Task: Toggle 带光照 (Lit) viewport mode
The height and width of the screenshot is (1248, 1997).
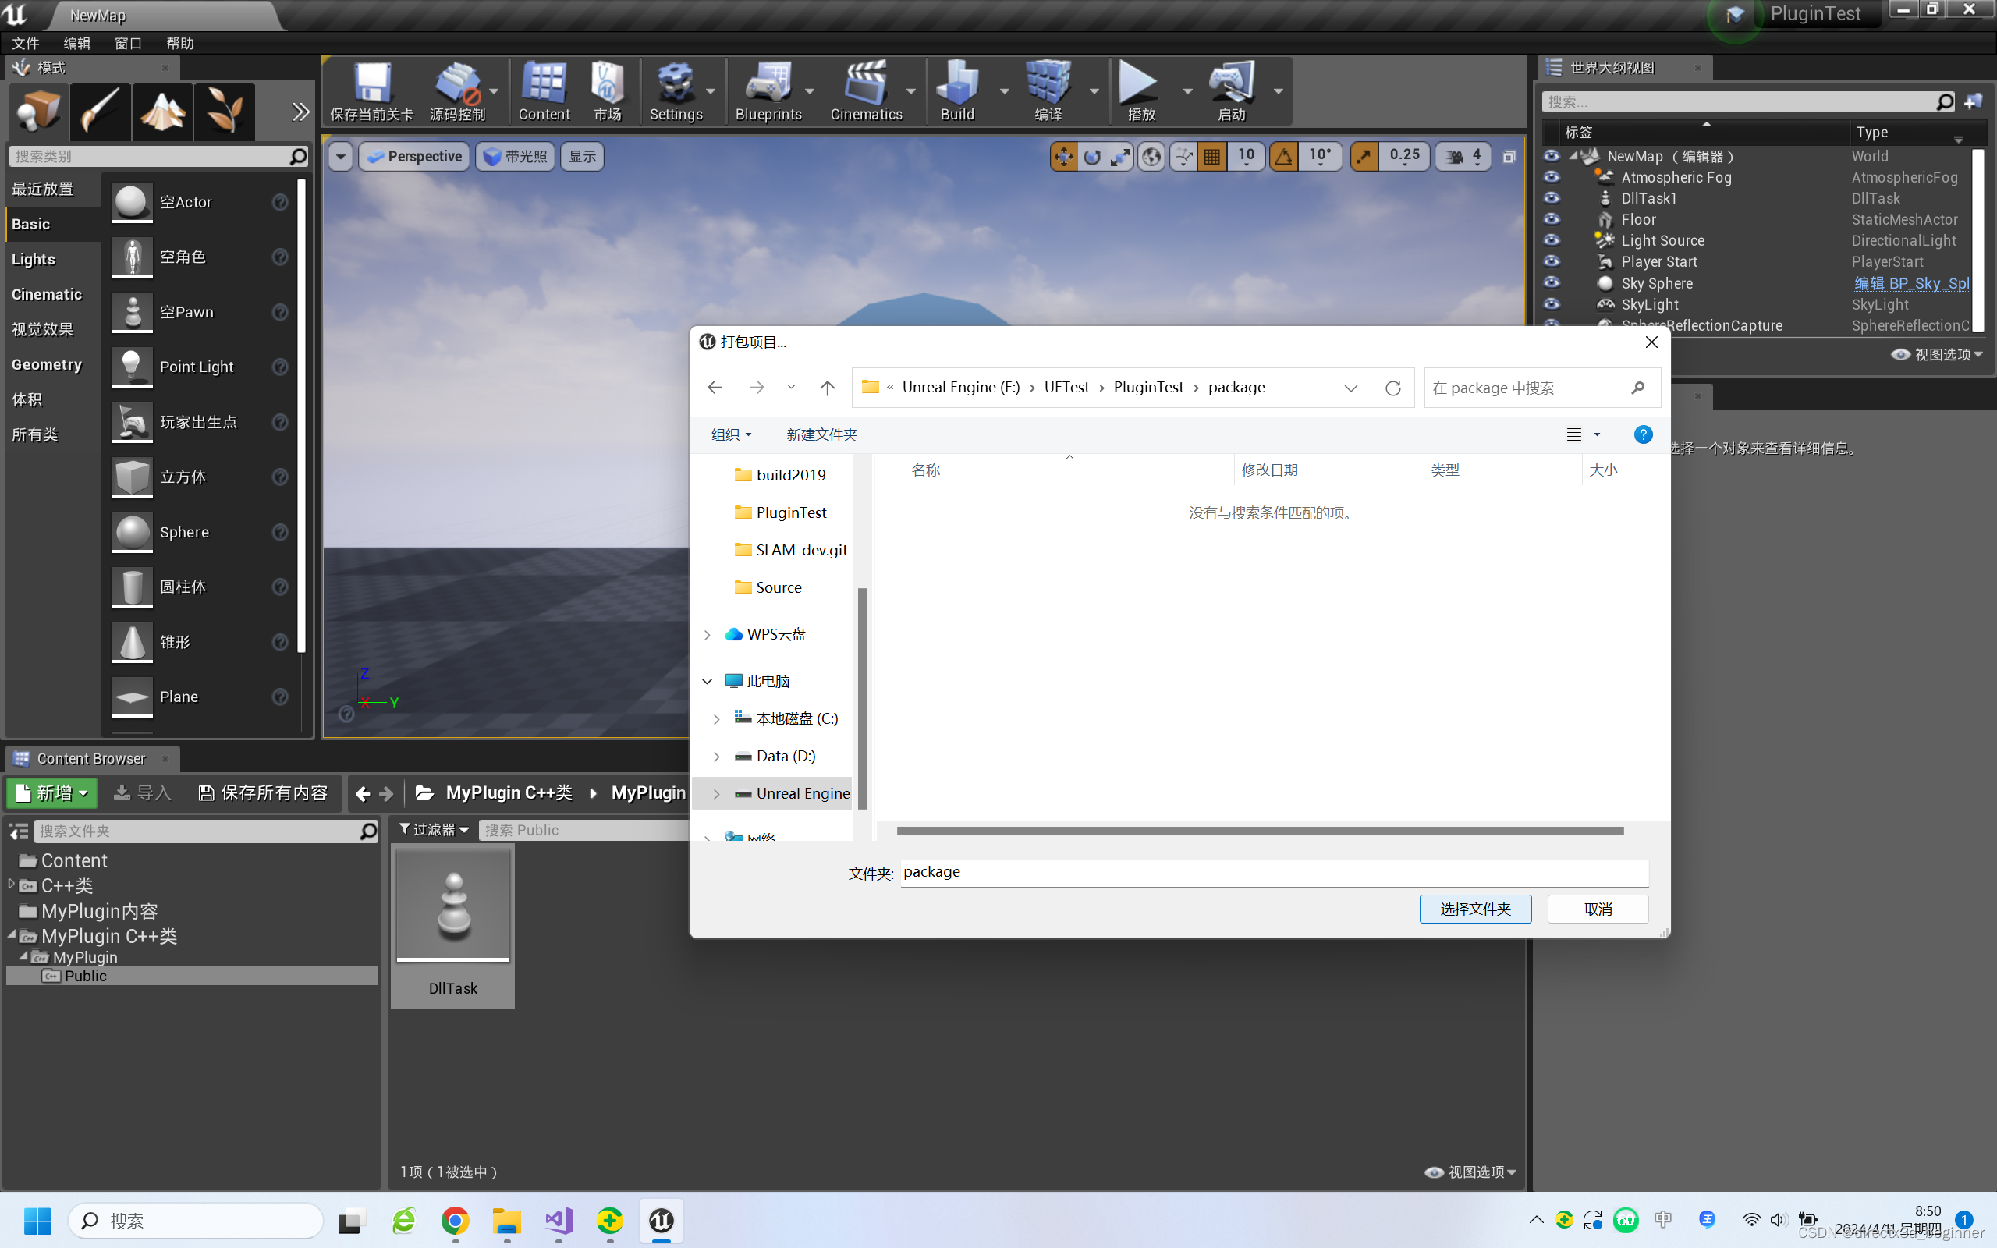Action: pyautogui.click(x=516, y=155)
